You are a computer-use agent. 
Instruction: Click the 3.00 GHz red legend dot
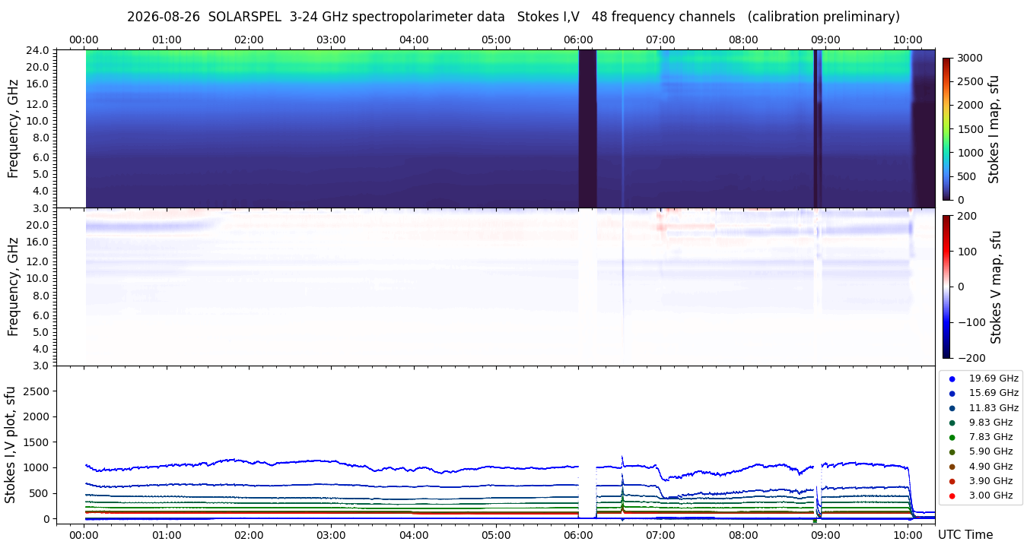pyautogui.click(x=952, y=496)
